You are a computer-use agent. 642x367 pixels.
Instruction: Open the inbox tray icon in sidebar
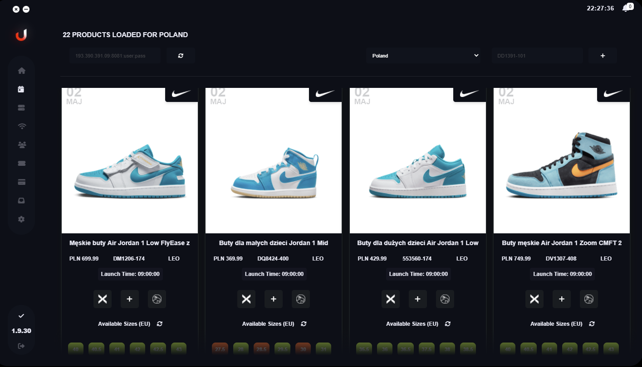pyautogui.click(x=21, y=201)
